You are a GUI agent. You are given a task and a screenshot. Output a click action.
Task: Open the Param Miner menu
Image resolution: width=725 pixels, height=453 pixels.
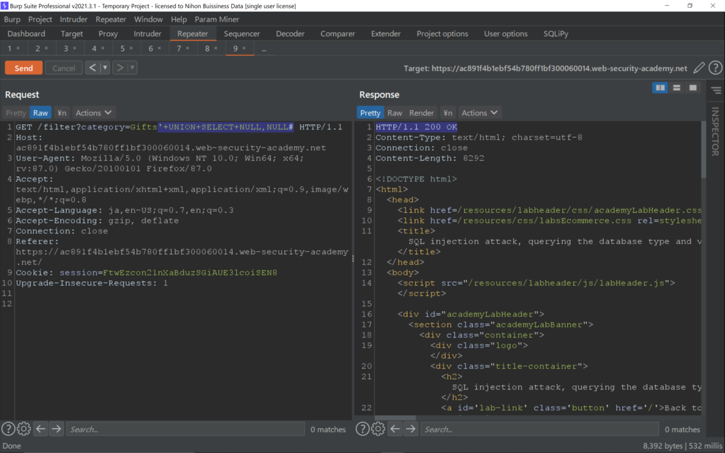coord(217,19)
